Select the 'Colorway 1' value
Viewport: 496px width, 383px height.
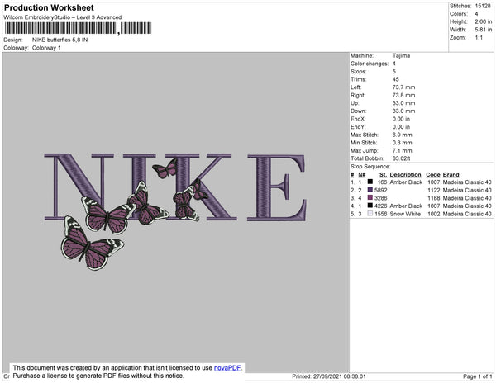[x=46, y=48]
